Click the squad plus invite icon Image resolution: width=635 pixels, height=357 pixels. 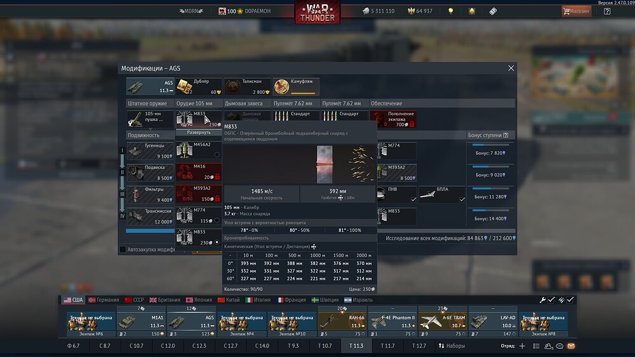[522, 346]
